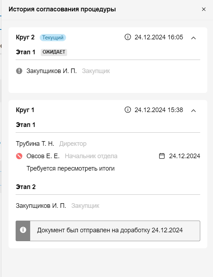
Task: Click the calendar icon next to 24.12.2024
Action: click(162, 156)
